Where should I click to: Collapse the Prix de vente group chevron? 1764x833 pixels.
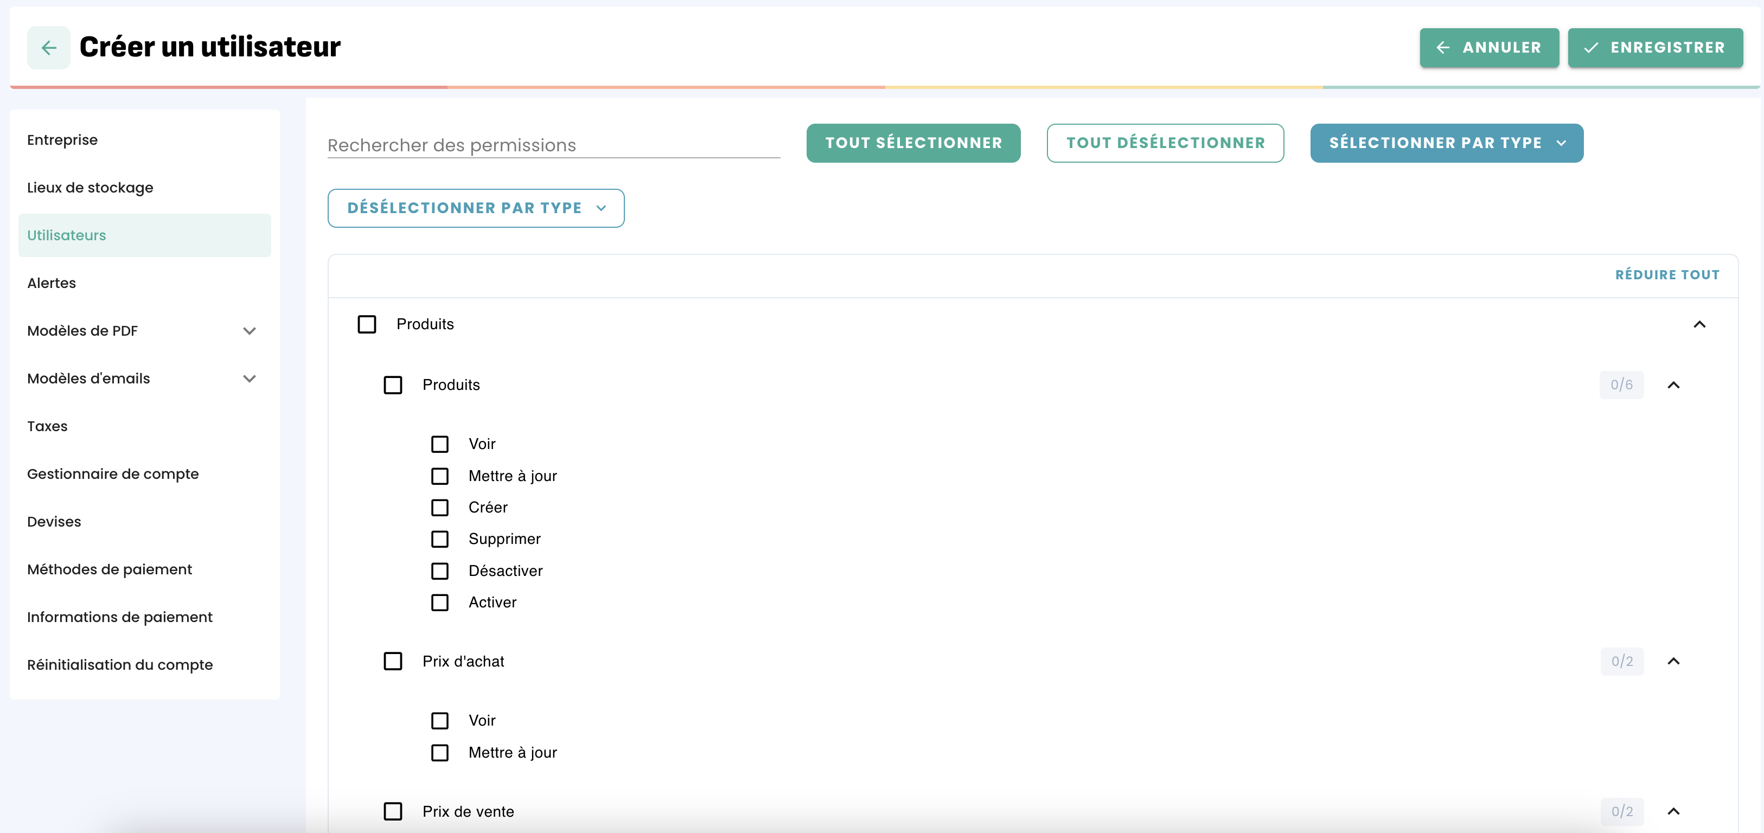(x=1673, y=811)
